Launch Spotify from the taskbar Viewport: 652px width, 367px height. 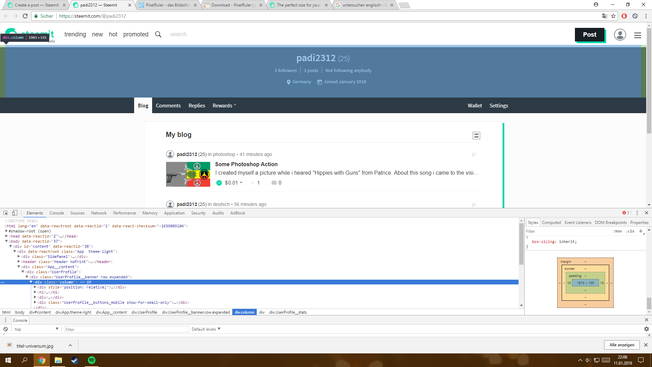pos(91,360)
